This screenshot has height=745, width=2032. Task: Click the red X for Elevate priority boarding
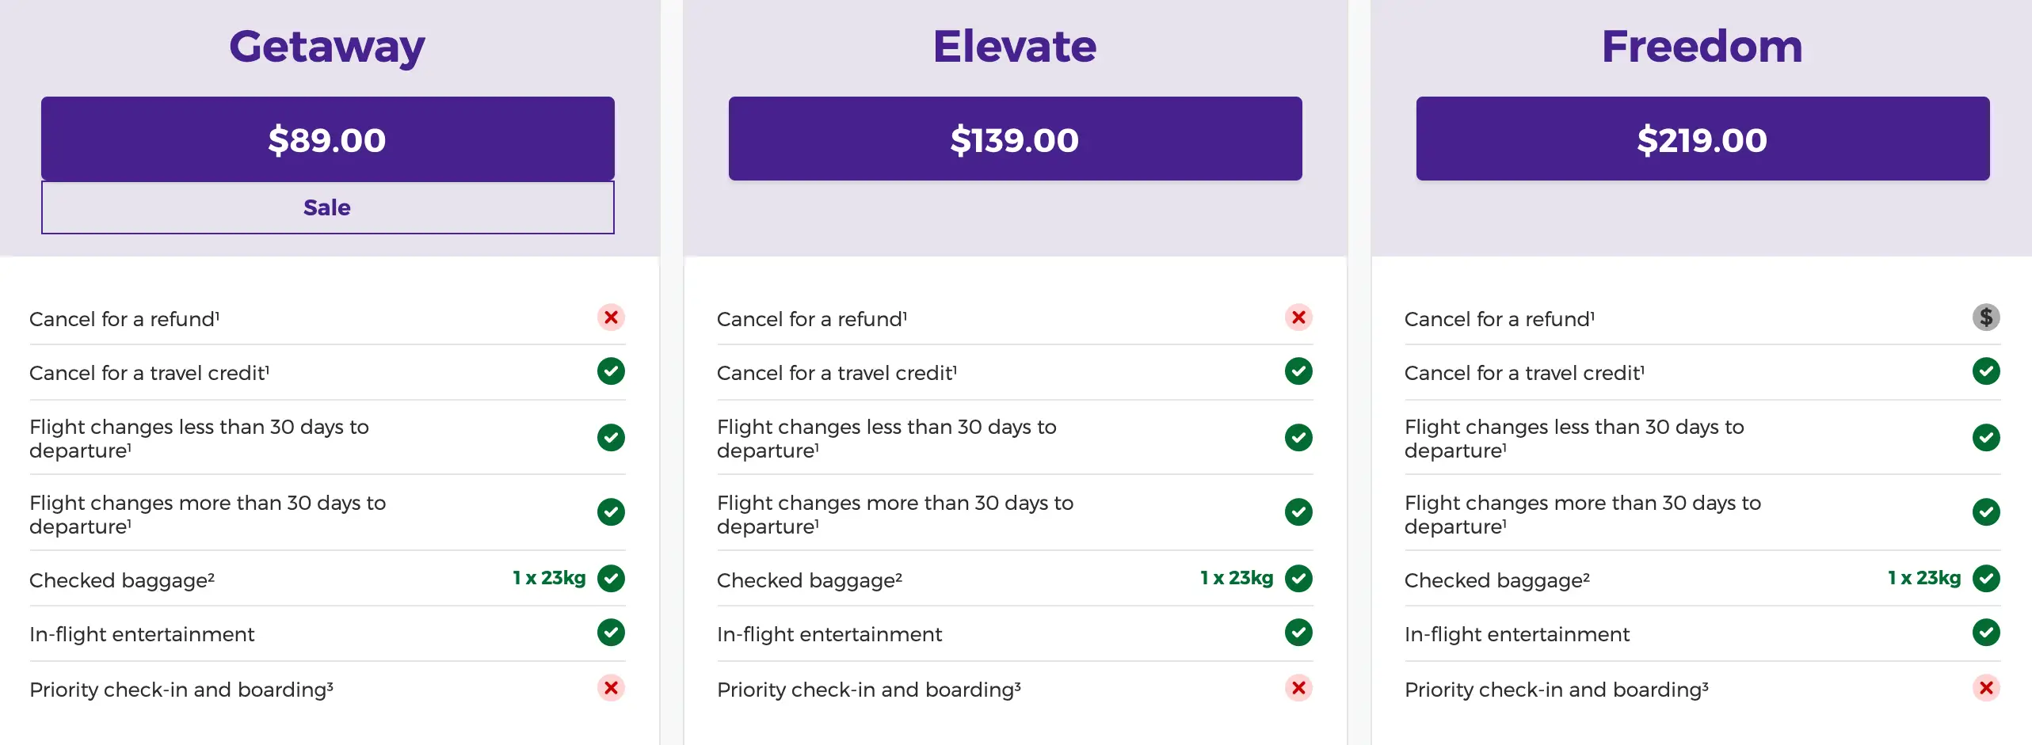[x=1298, y=688]
